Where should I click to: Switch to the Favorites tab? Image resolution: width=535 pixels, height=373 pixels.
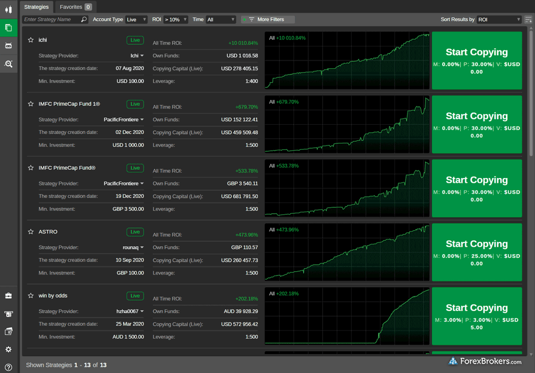point(75,7)
